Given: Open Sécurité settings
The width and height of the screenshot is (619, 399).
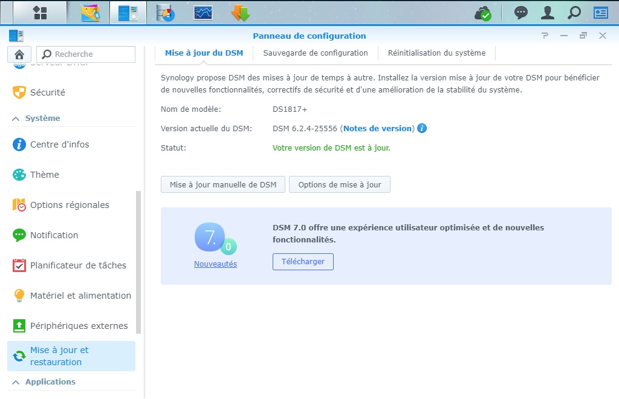Looking at the screenshot, I should pyautogui.click(x=71, y=92).
